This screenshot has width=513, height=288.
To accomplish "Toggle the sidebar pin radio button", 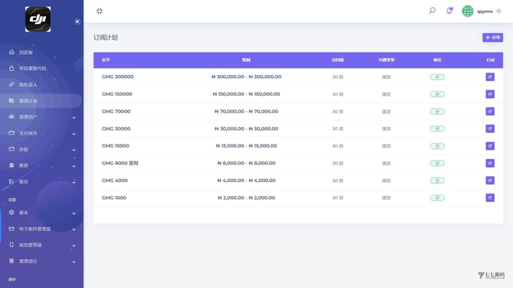I will pos(77,21).
